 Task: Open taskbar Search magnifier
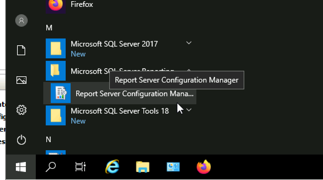(51, 167)
